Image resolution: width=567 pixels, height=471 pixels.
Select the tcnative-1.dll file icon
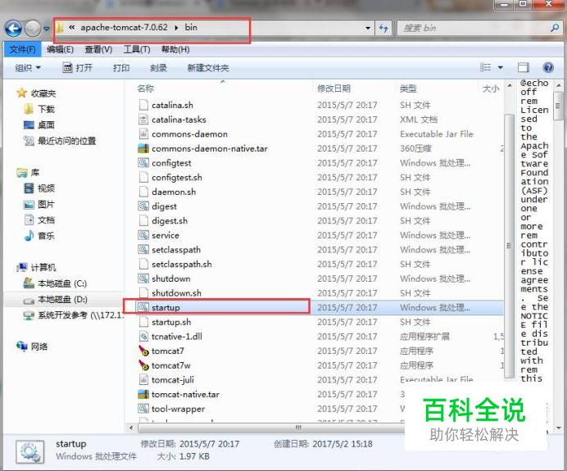coord(143,336)
